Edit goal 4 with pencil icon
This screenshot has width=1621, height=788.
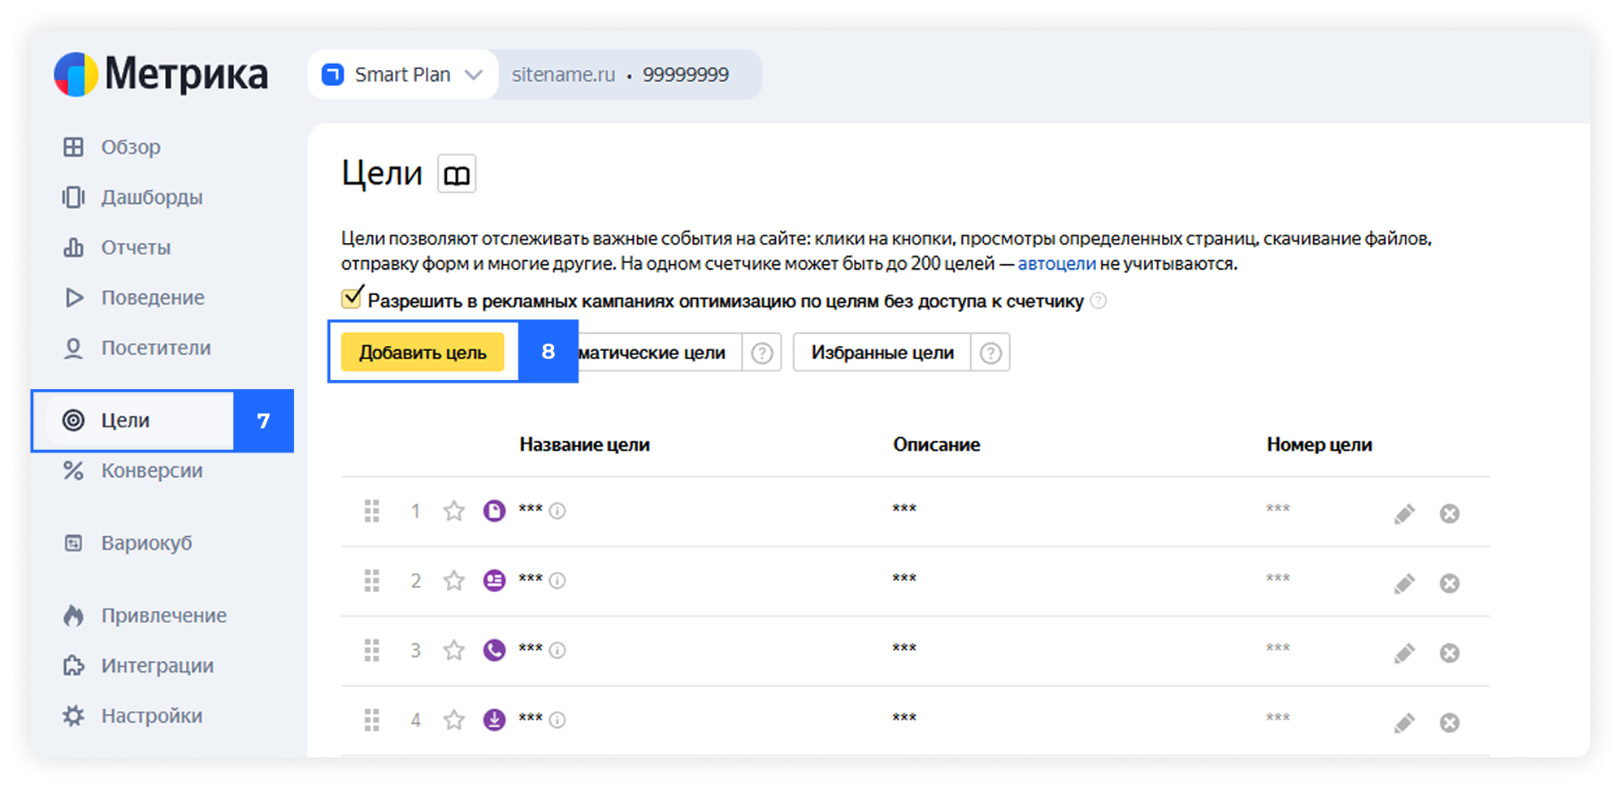coord(1404,723)
